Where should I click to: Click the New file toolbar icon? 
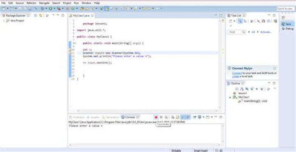(4, 9)
